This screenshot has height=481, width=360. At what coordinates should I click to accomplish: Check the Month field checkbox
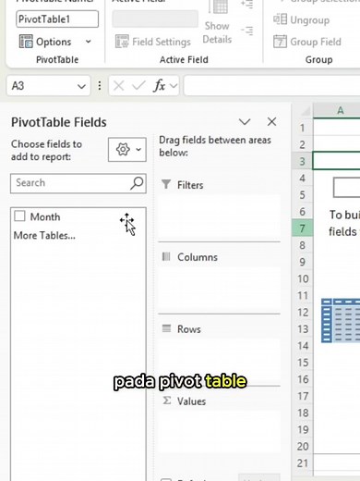coord(19,216)
